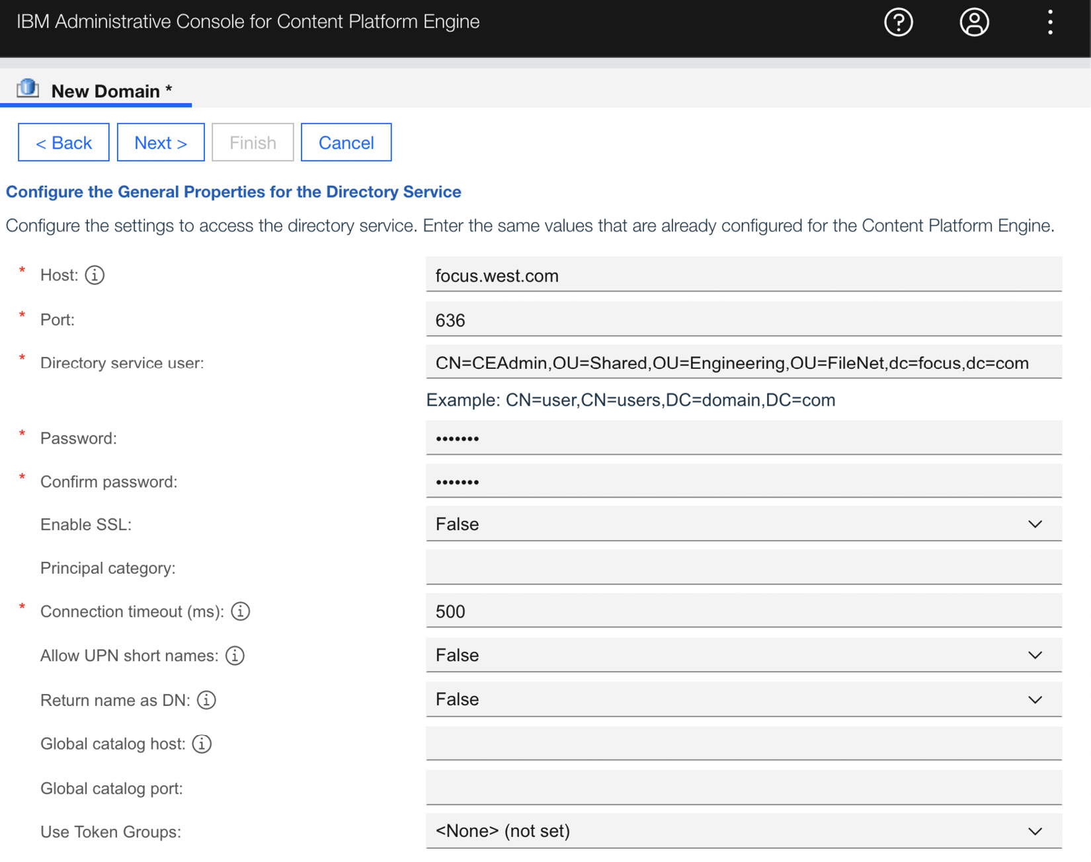This screenshot has width=1091, height=862.
Task: Open the vertical three-dot overflow menu
Action: click(x=1050, y=22)
